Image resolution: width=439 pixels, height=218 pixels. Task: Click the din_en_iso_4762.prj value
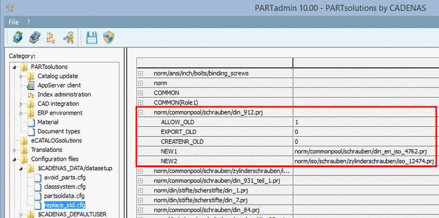pos(361,151)
